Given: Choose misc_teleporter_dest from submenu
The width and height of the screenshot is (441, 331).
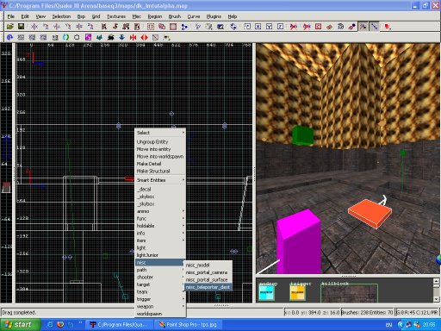Looking at the screenshot, I should coord(208,287).
